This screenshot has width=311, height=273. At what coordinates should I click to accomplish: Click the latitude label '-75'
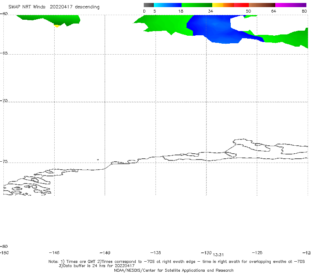(4, 162)
